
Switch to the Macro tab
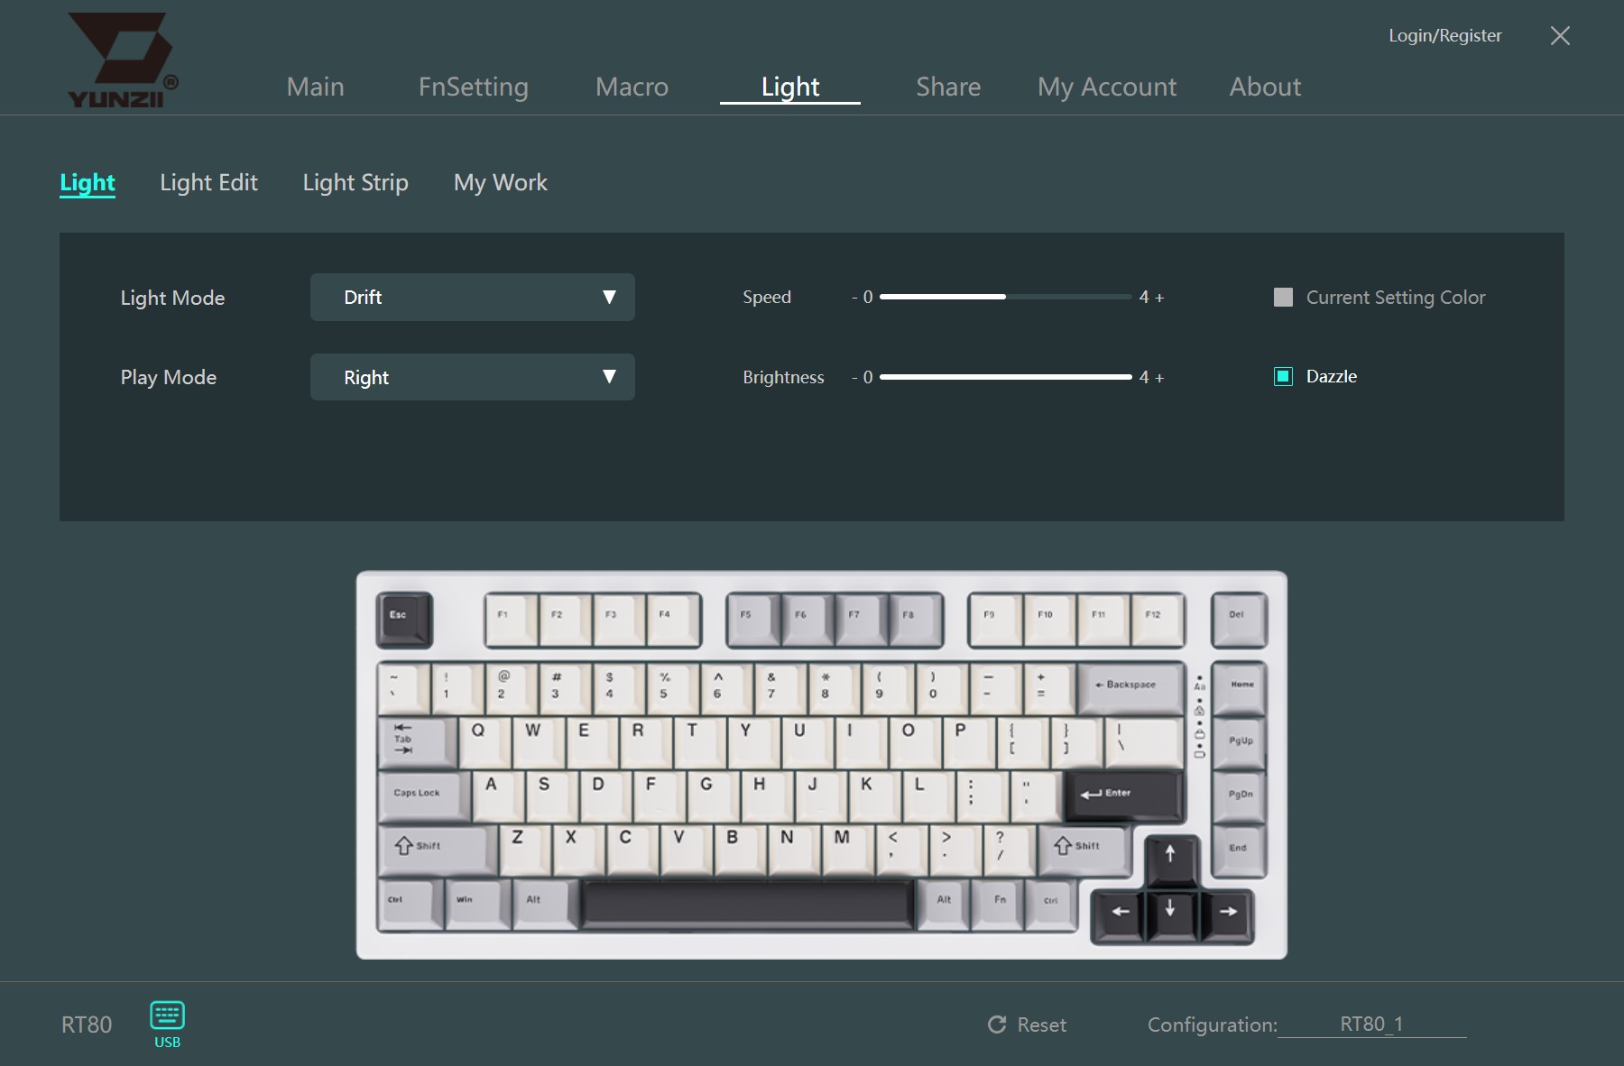pyautogui.click(x=632, y=87)
